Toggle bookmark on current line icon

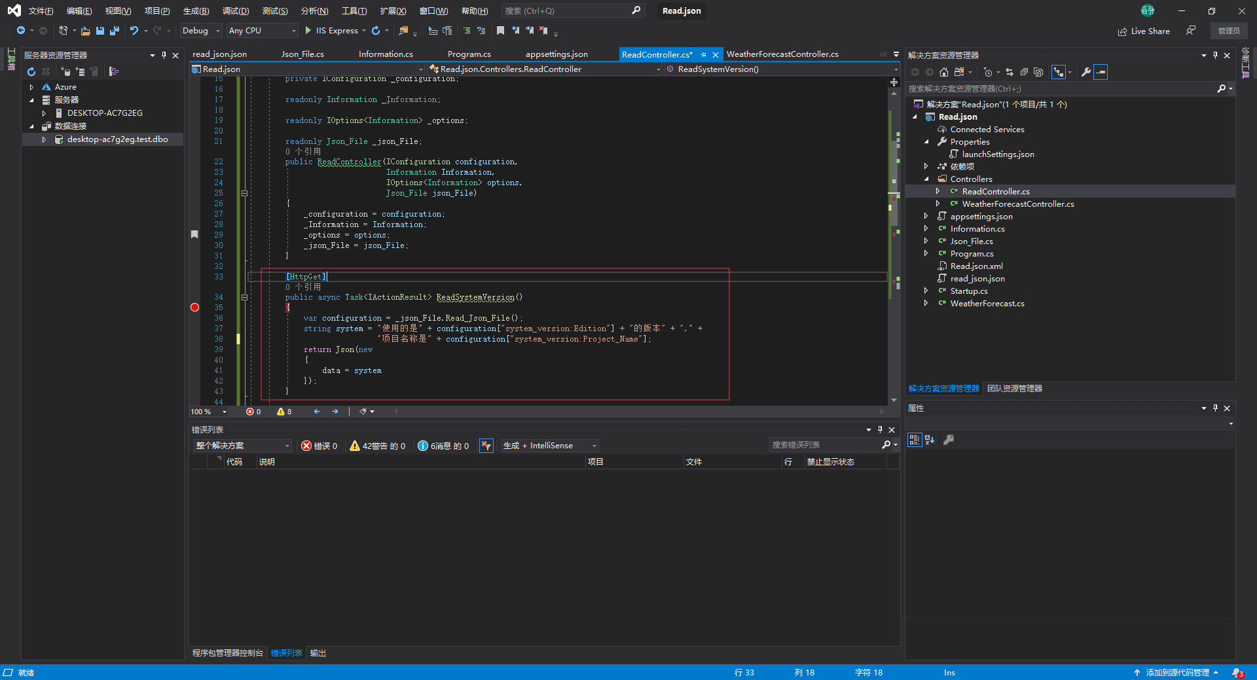(x=500, y=31)
